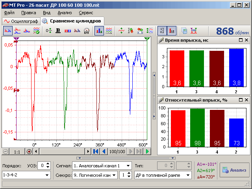Viewport: 252px width, 189px height.
Task: Toggle the bold B line thickness icon
Action: pyautogui.click(x=58, y=31)
